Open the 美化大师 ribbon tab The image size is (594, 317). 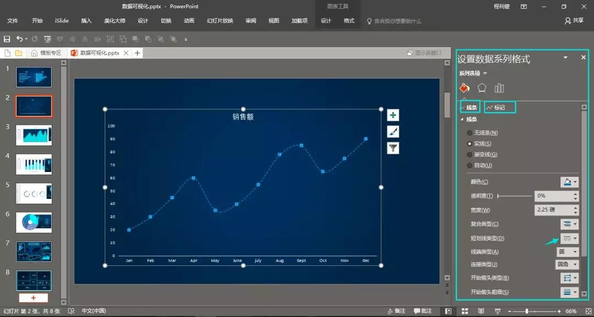coord(115,21)
